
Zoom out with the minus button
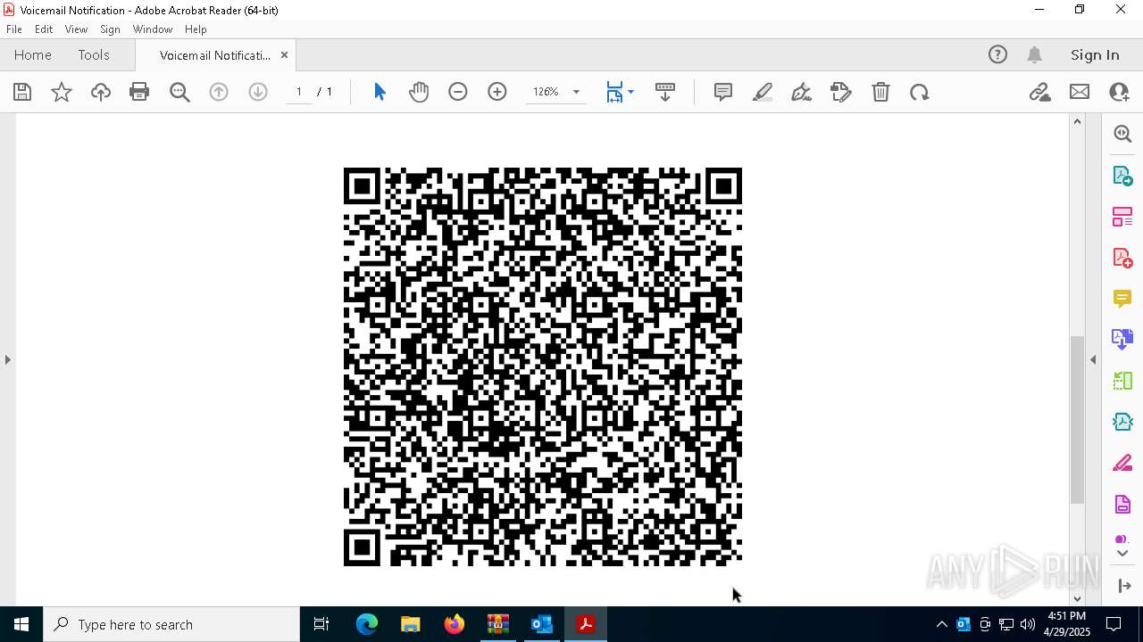(458, 92)
